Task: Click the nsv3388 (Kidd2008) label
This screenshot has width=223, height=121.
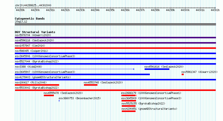Action: pyautogui.click(x=29, y=67)
